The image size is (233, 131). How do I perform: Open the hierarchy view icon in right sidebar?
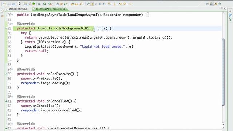click(230, 19)
